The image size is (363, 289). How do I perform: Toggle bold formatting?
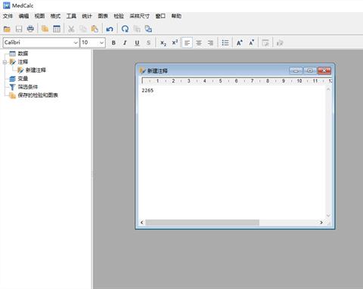(x=113, y=43)
